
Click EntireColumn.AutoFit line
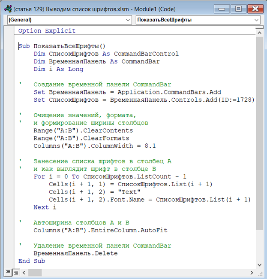point(100,230)
